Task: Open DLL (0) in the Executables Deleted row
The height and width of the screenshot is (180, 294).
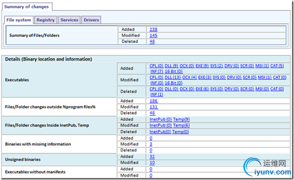Action: point(172,89)
